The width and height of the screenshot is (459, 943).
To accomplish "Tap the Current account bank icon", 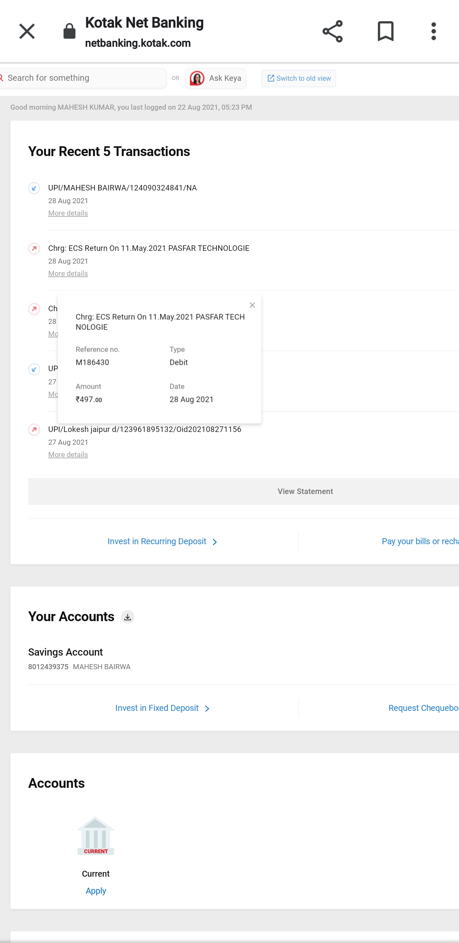I will [x=96, y=836].
